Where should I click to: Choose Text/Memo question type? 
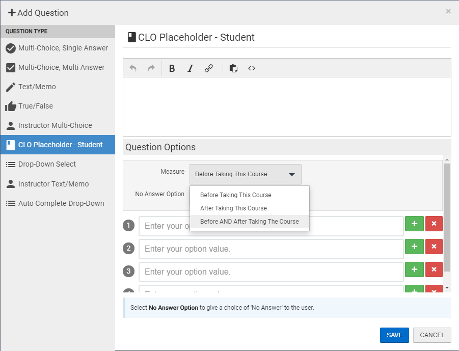point(58,87)
